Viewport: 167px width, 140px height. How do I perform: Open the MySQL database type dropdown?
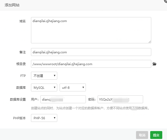[x=44, y=87]
